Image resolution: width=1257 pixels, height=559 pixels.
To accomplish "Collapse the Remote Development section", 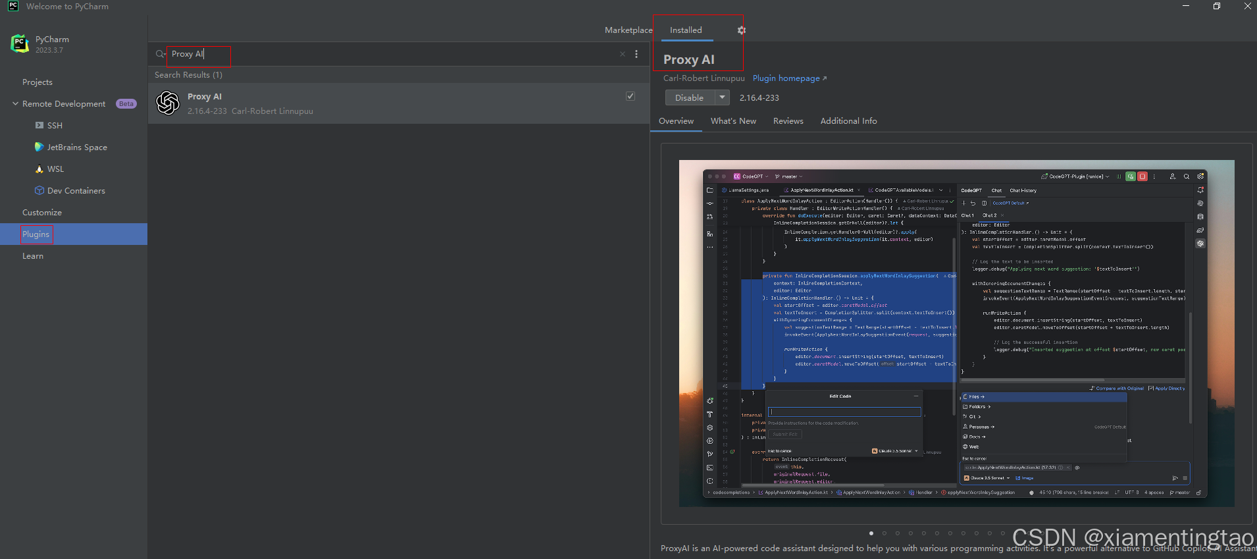I will tap(15, 104).
